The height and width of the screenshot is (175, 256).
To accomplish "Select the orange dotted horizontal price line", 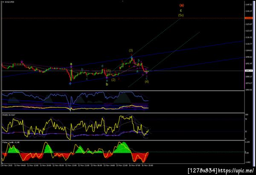I will click(123, 18).
